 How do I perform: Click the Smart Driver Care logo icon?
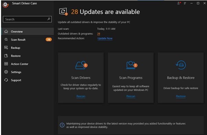click(6, 5)
